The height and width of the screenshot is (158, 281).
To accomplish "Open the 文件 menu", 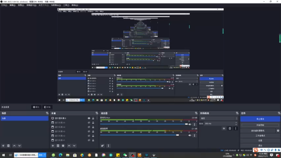I will (4, 5).
